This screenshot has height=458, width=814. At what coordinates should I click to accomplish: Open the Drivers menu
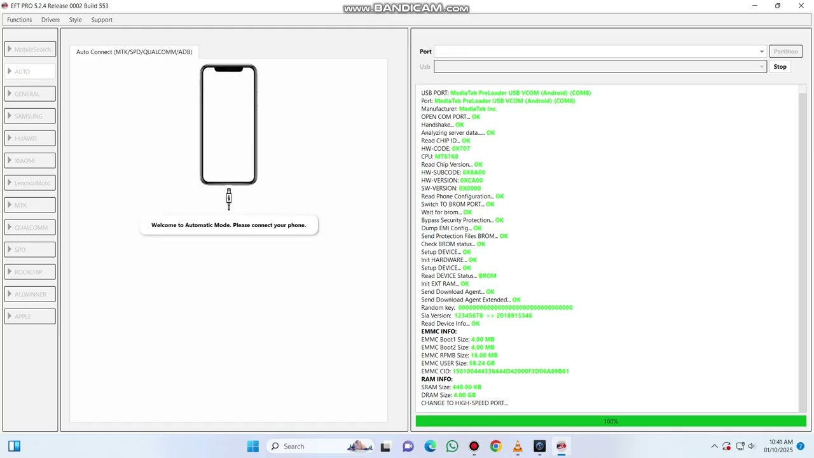click(x=50, y=20)
